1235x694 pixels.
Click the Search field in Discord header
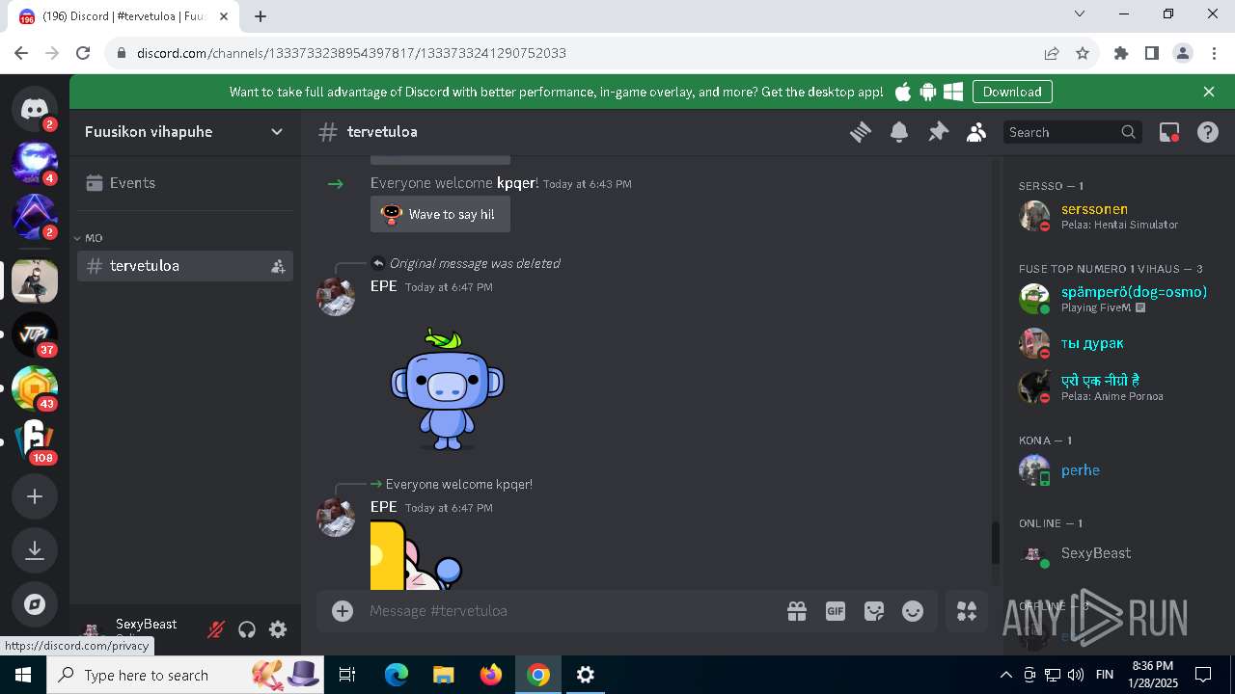pos(1072,132)
